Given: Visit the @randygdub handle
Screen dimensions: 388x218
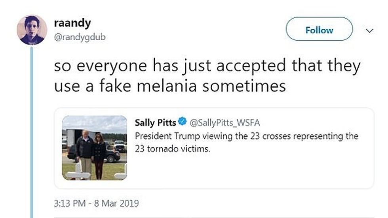Looking at the screenshot, I should [x=79, y=37].
